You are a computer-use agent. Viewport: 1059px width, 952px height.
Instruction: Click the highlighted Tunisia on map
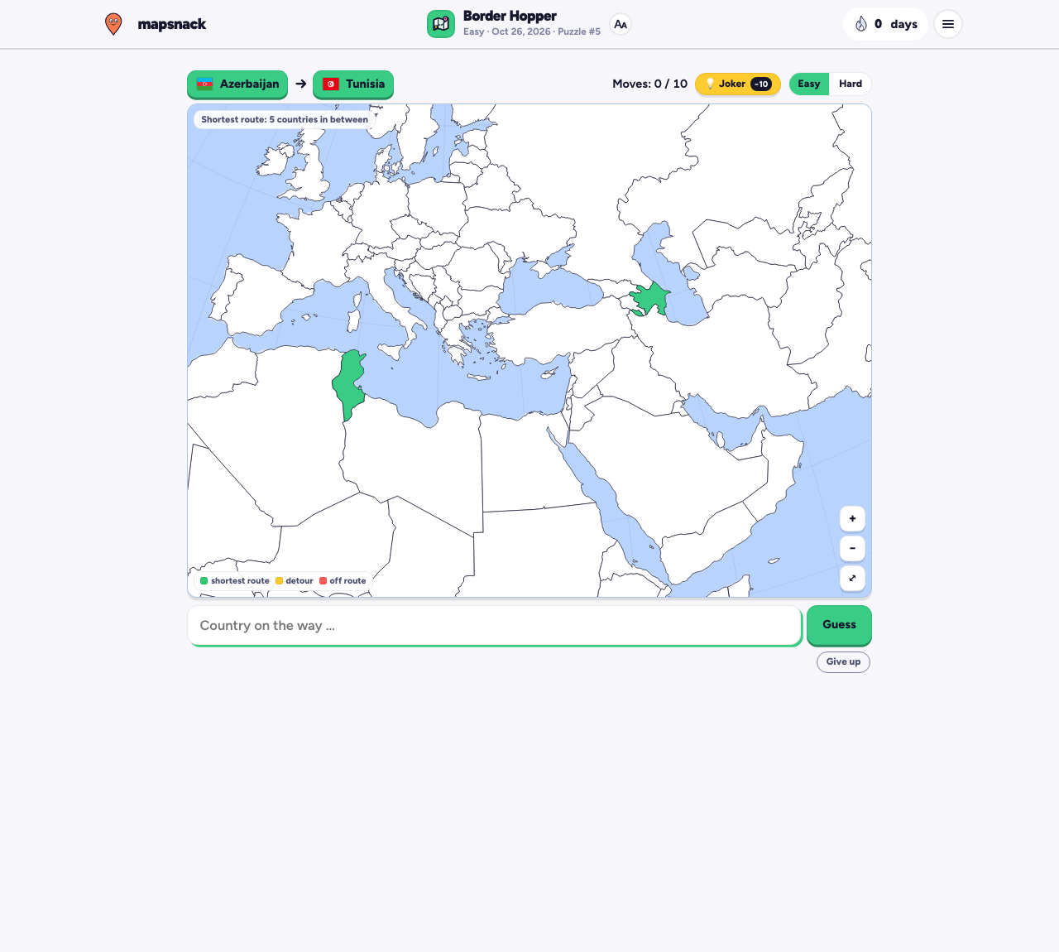[350, 384]
